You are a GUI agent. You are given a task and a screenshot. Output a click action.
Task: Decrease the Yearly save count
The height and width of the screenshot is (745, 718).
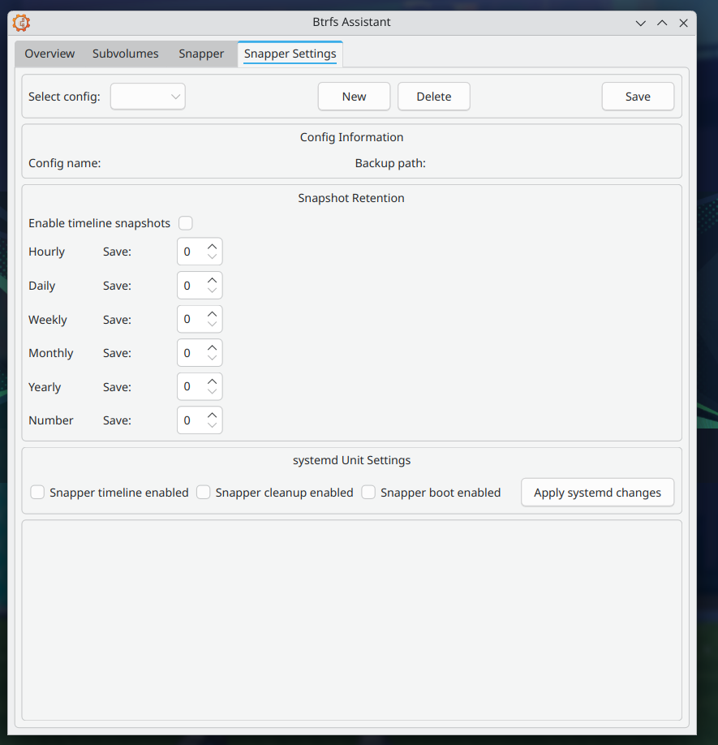[213, 391]
